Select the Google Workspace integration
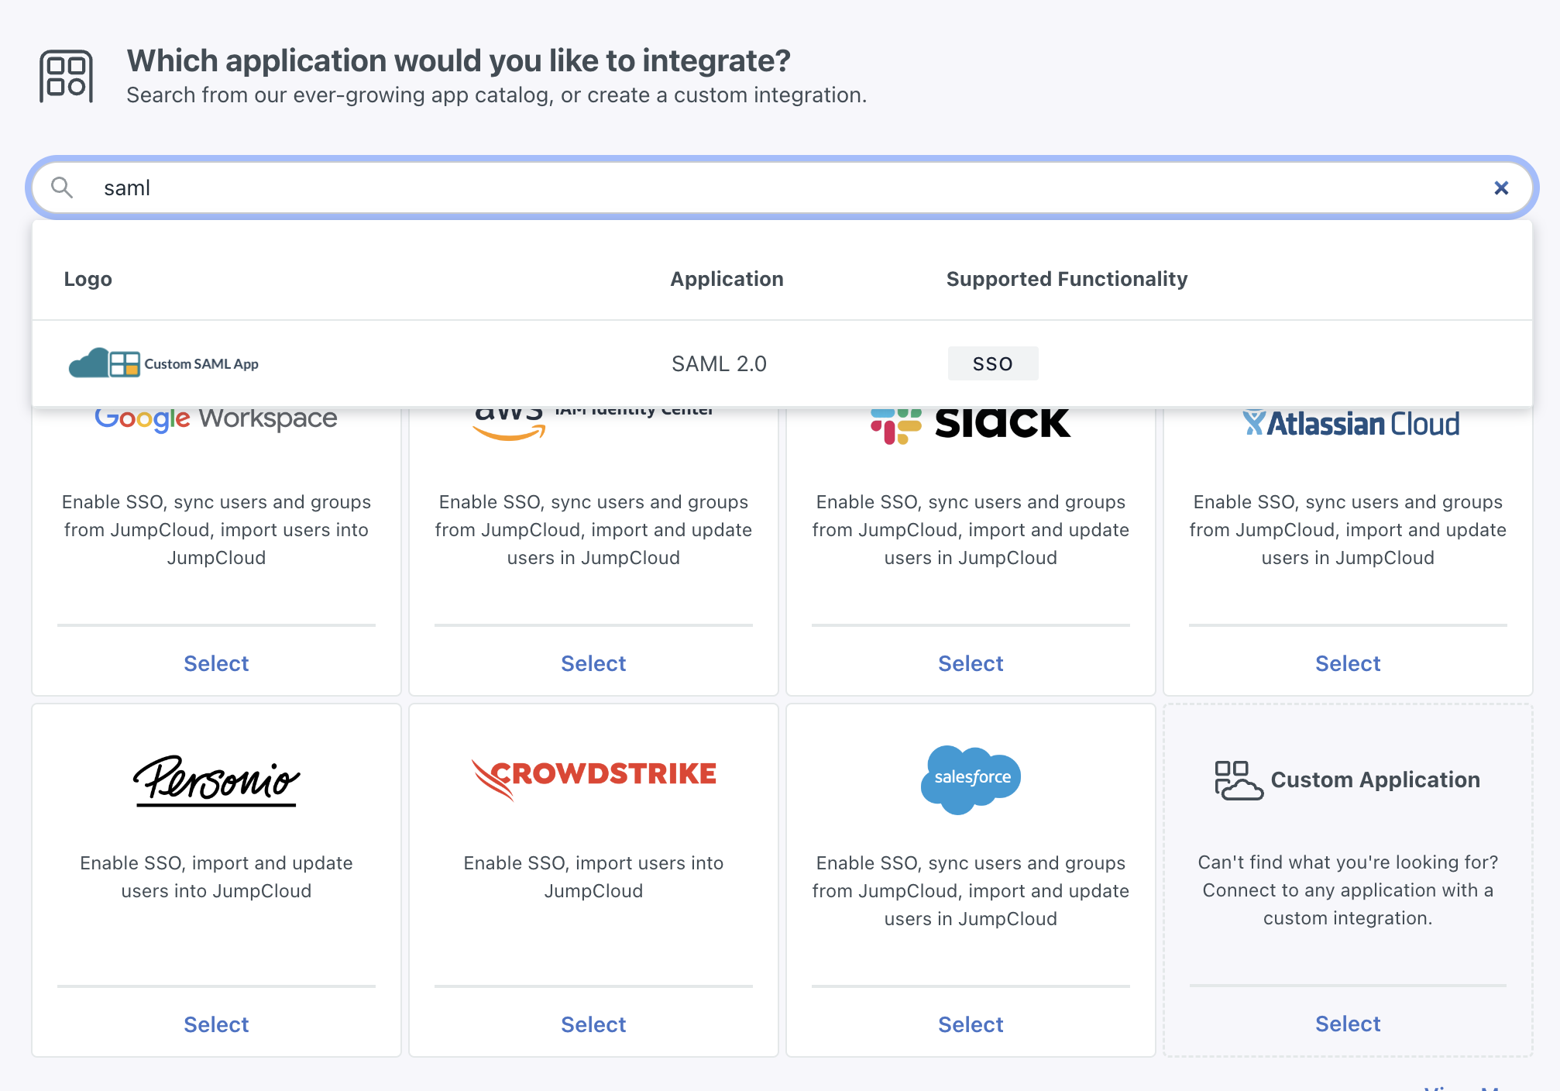The height and width of the screenshot is (1091, 1560). click(x=216, y=663)
